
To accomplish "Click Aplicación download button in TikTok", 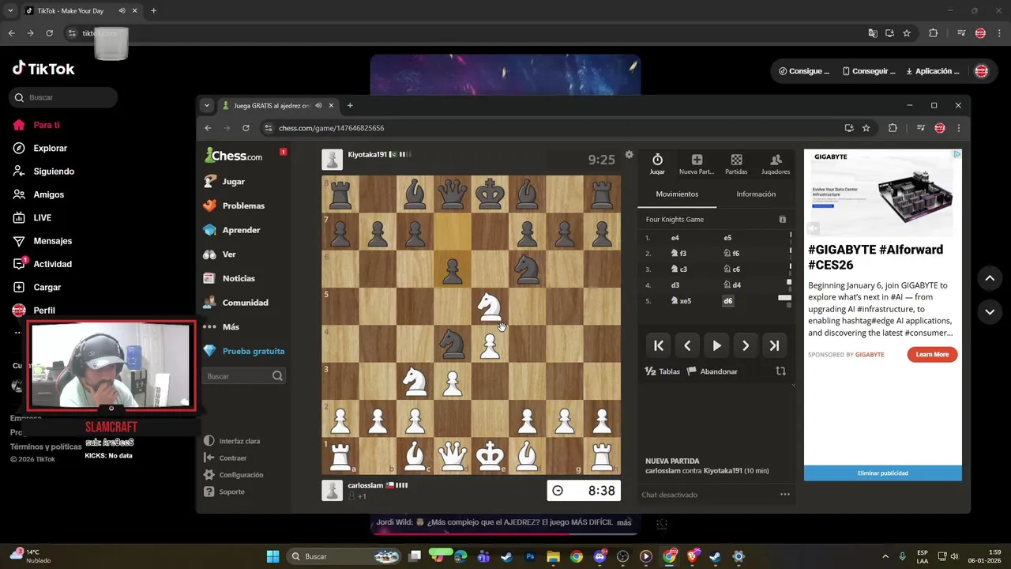I will (932, 71).
